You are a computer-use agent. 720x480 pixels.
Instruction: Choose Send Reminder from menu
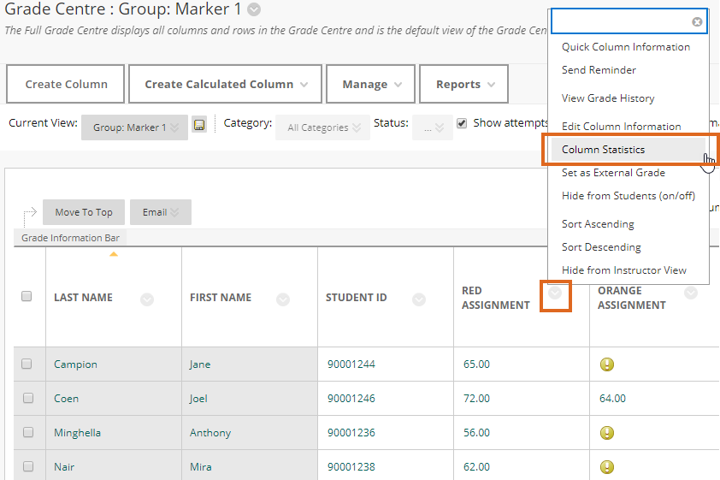coord(599,70)
